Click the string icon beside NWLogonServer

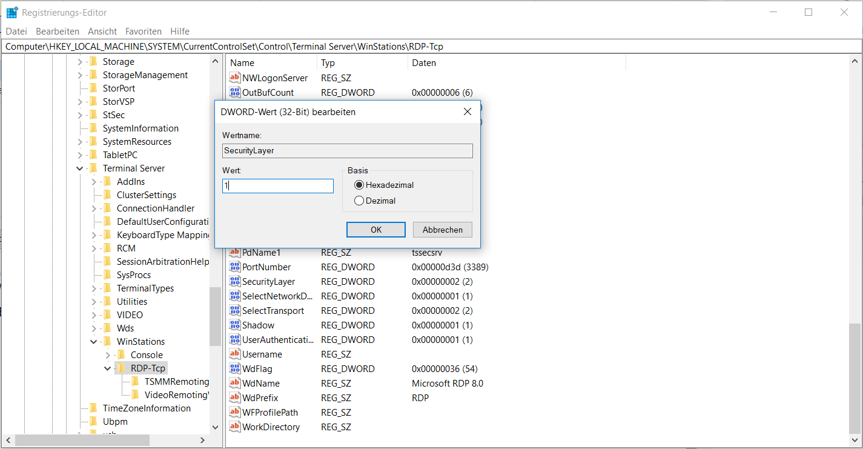pos(235,78)
